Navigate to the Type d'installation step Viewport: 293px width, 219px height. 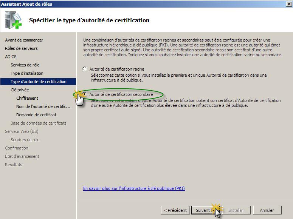click(27, 73)
